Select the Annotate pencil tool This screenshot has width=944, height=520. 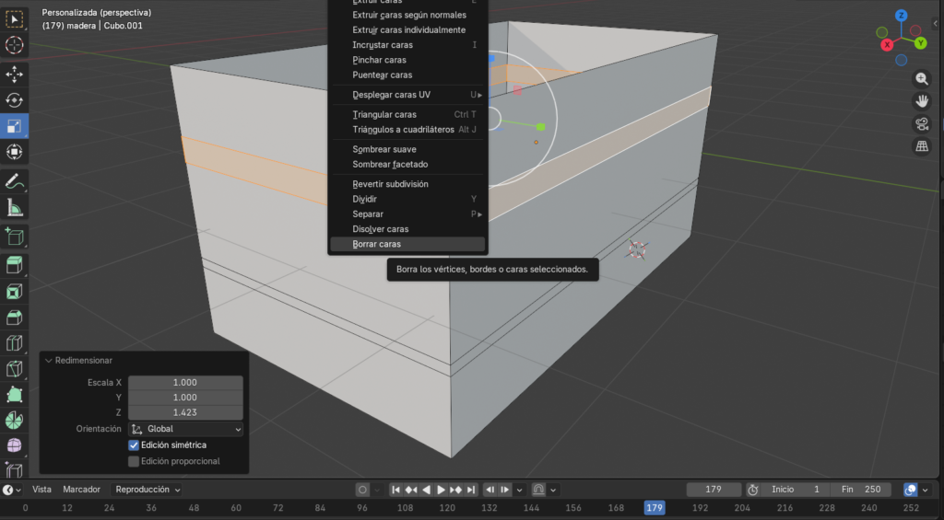click(15, 181)
